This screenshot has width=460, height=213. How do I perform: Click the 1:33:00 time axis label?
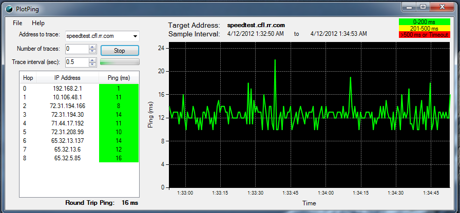185,193
